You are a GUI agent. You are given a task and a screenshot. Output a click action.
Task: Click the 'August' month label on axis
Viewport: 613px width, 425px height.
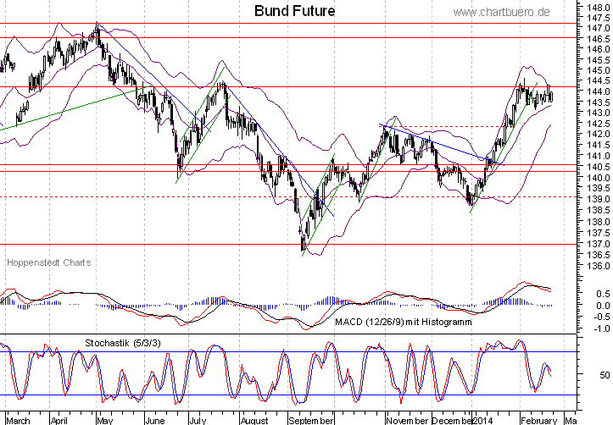[254, 421]
